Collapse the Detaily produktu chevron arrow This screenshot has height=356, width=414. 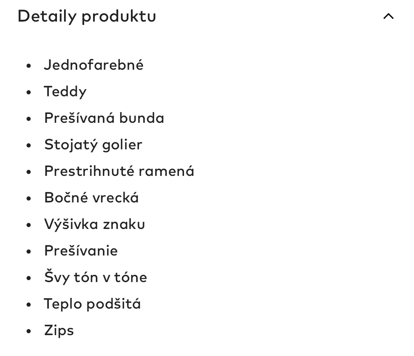click(388, 16)
